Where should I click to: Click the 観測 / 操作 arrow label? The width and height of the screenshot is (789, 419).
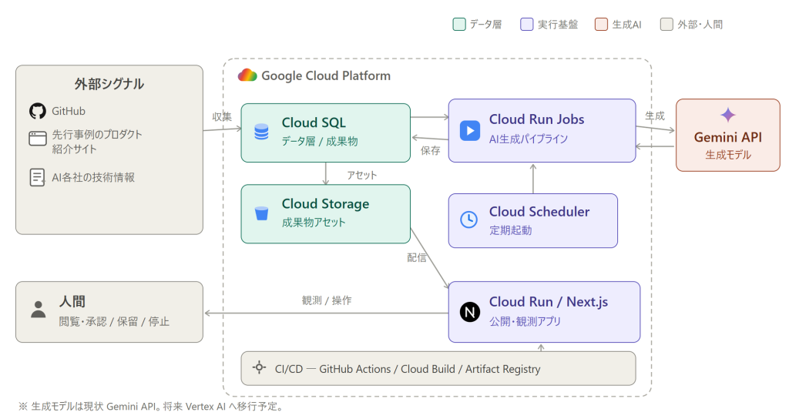coord(327,300)
